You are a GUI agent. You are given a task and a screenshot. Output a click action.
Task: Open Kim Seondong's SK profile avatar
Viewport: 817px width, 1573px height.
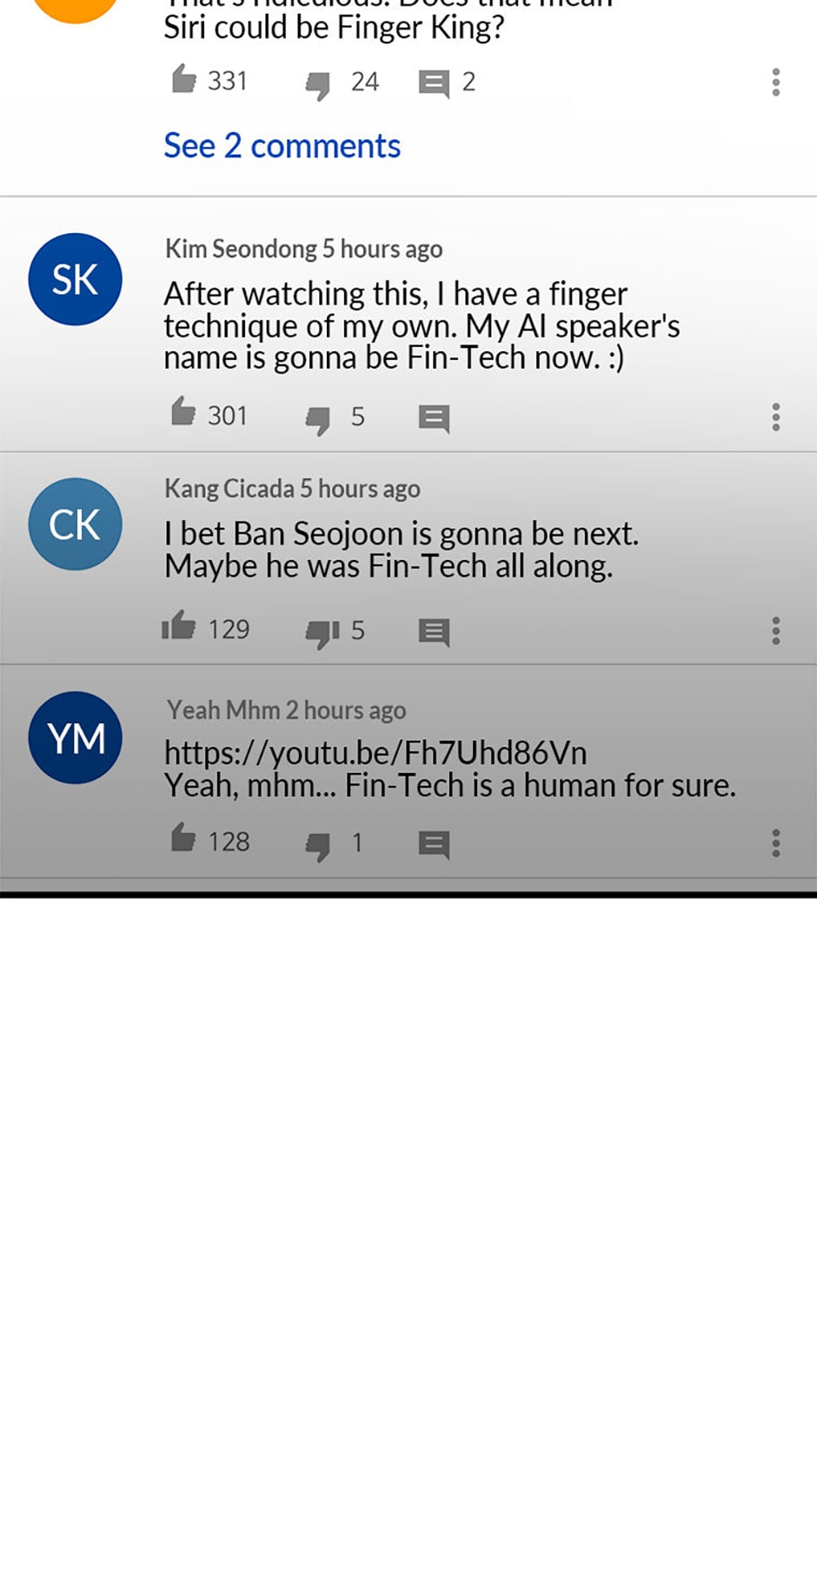click(75, 279)
